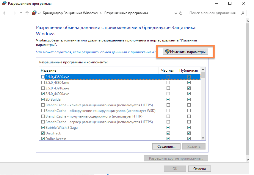The width and height of the screenshot is (254, 175).
Task: Toggle checkbox for 3.5.0_43804.exe
Action: [x=43, y=82]
